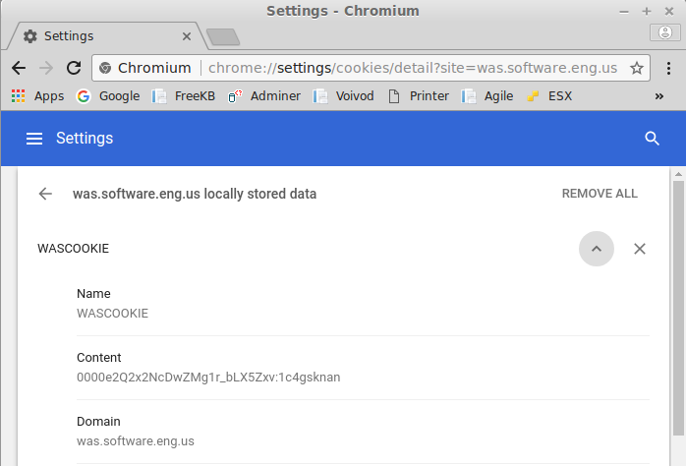Open the Adminer bookmark
Image resolution: width=686 pixels, height=466 pixels.
[x=264, y=95]
